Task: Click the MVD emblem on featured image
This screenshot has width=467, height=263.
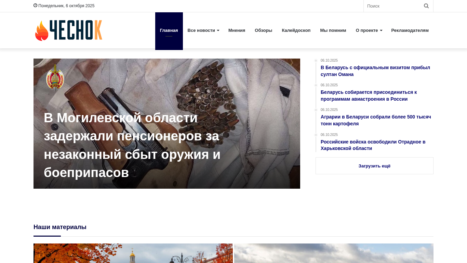Action: pyautogui.click(x=55, y=78)
